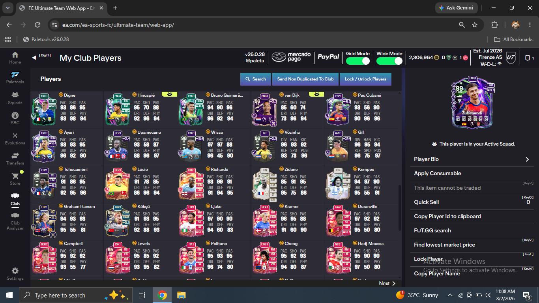Choose Quick Sell for Zubimendi
The height and width of the screenshot is (303, 539).
pyautogui.click(x=472, y=202)
